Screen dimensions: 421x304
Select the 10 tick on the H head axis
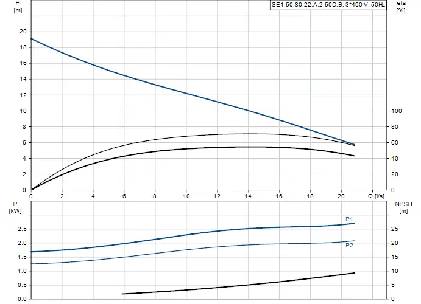coord(23,111)
